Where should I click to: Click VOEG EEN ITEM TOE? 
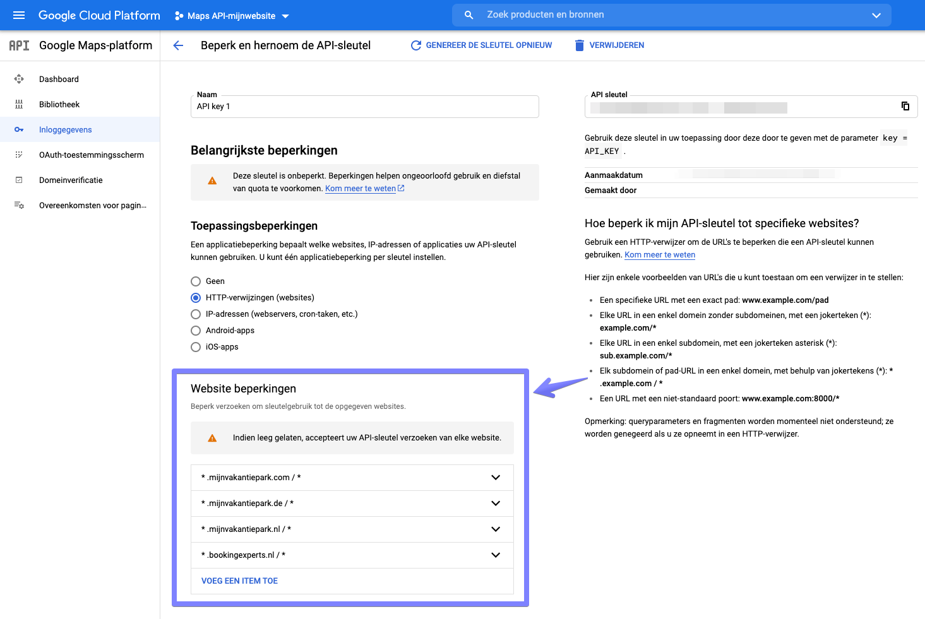point(239,581)
